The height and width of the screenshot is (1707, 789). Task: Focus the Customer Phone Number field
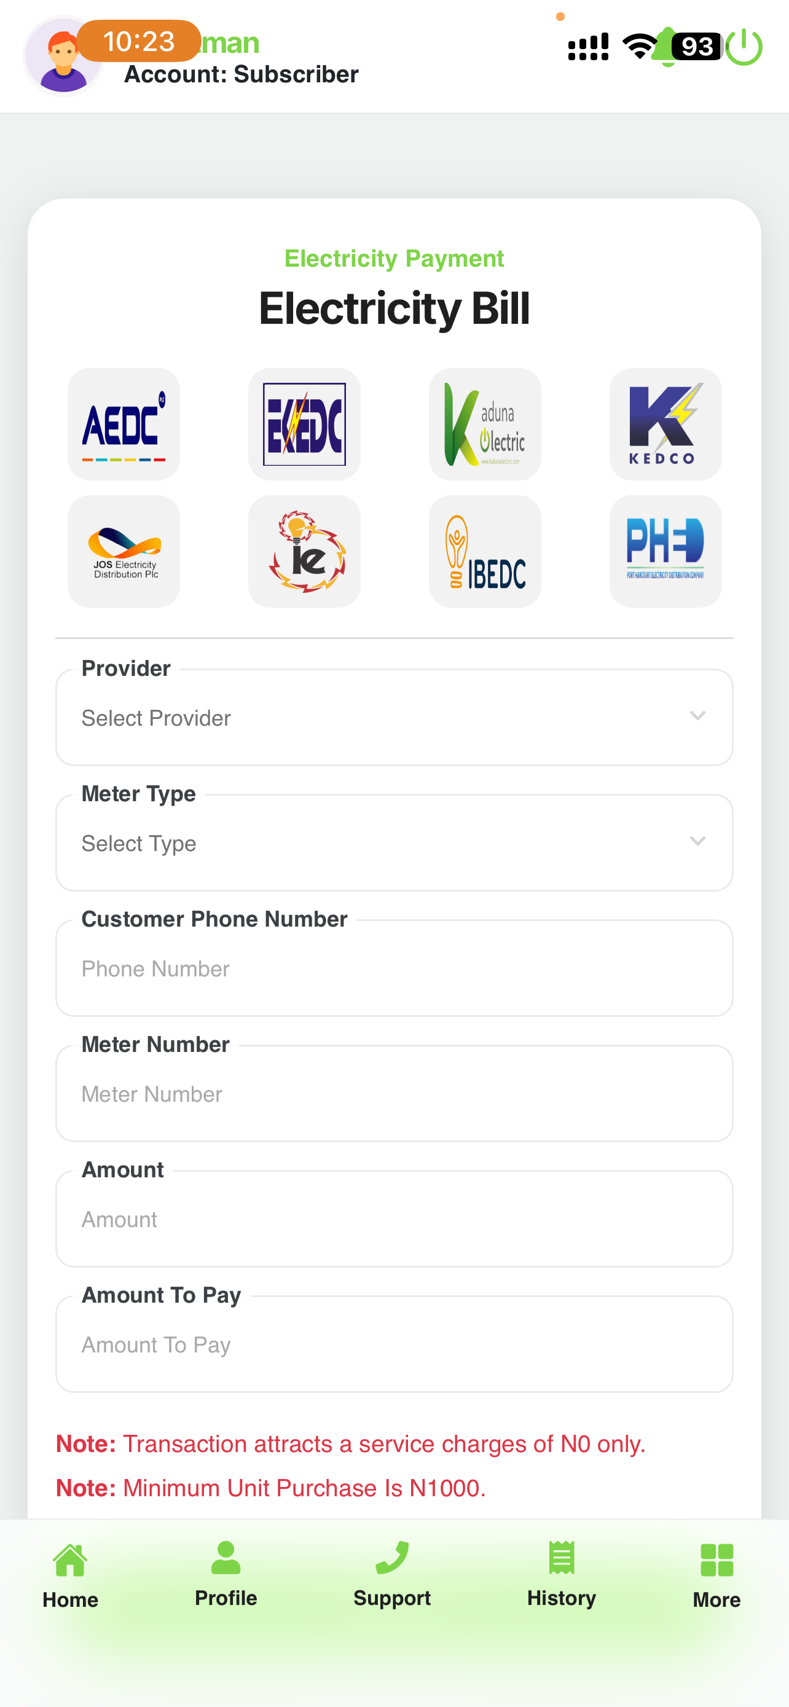tap(394, 968)
